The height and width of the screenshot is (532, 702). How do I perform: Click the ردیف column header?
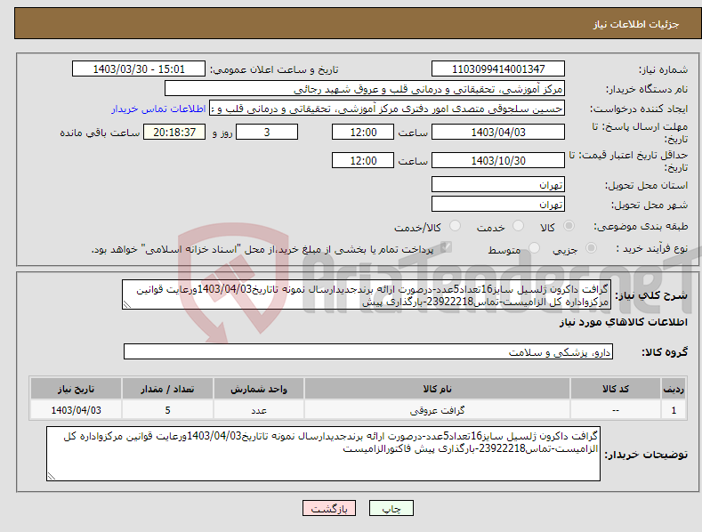click(x=674, y=389)
